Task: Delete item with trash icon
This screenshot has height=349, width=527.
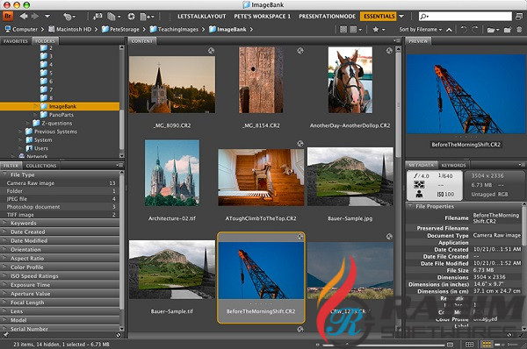Action: tap(519, 30)
